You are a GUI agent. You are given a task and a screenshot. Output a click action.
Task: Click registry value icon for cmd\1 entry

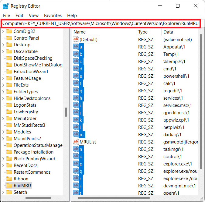click(76, 69)
